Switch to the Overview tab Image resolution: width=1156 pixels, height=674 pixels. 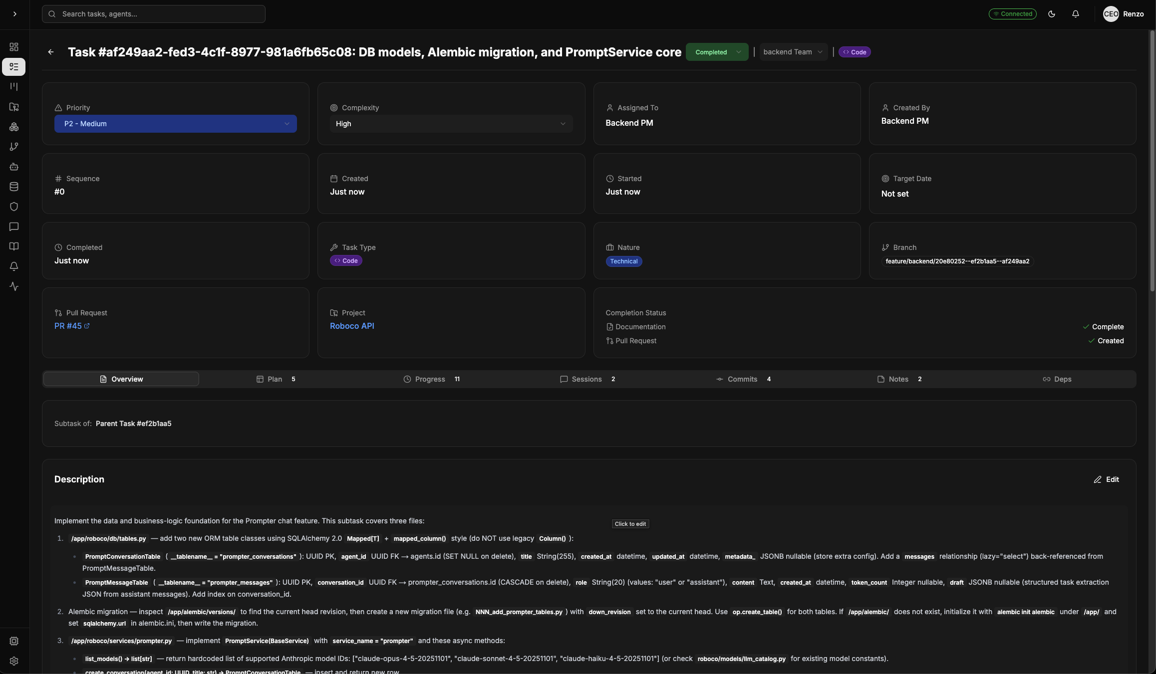coord(121,379)
